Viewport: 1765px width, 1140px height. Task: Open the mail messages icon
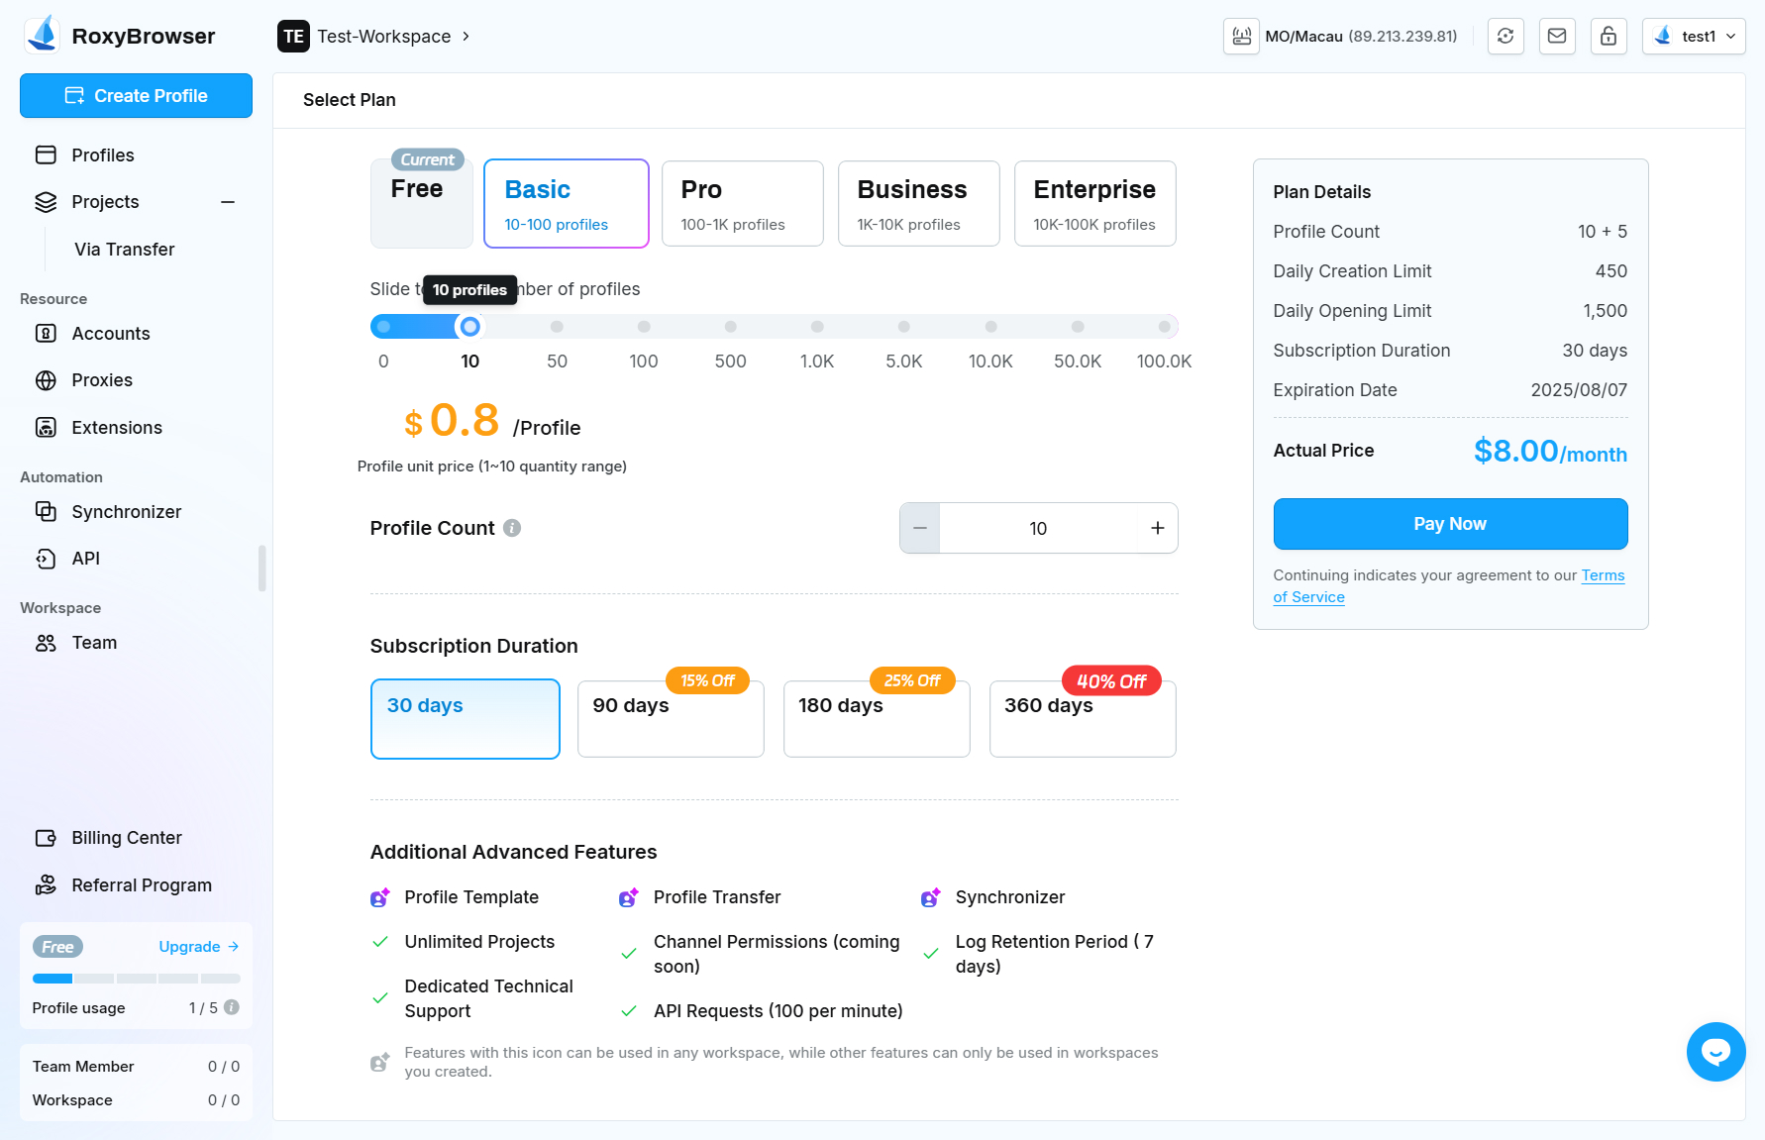coord(1557,37)
